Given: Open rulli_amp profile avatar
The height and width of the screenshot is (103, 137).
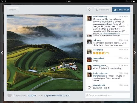Looking at the screenshot, I should (89, 42).
